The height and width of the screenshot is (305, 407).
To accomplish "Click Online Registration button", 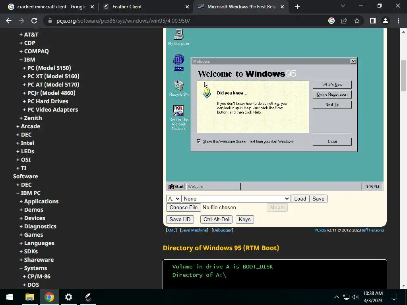I will (x=332, y=95).
